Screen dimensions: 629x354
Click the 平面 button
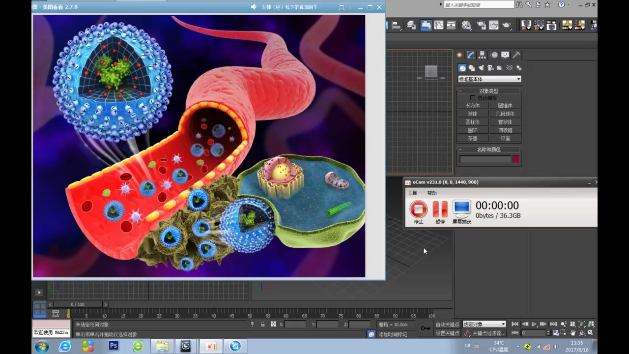point(505,139)
